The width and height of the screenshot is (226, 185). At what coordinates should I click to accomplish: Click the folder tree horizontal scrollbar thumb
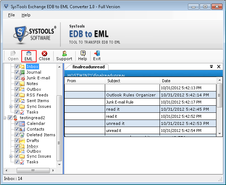pos(33,170)
